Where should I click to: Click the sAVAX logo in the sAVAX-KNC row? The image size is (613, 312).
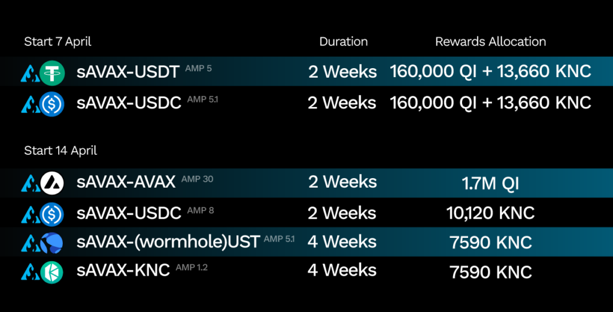(30, 272)
